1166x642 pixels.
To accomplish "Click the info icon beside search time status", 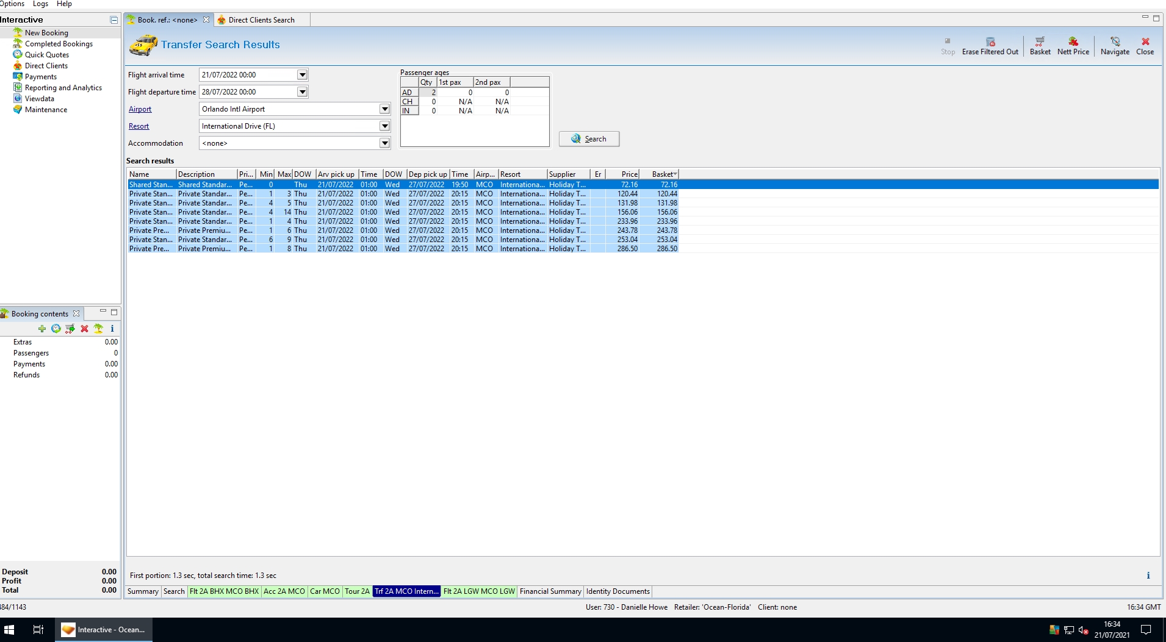I will (1148, 576).
